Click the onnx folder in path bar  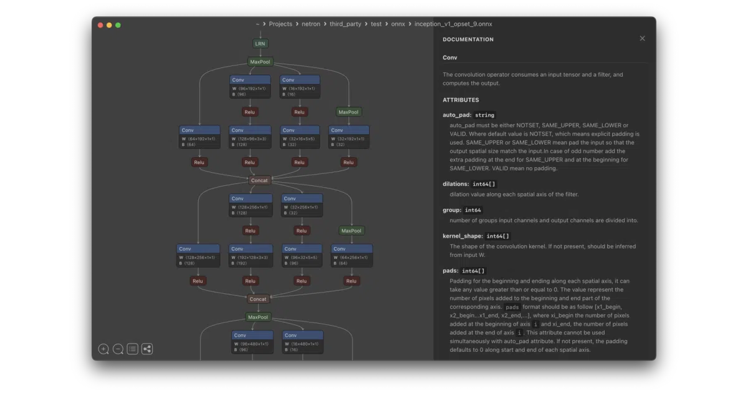click(398, 24)
